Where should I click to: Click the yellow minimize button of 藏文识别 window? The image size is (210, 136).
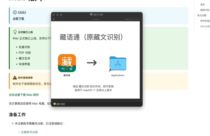pos(57,15)
